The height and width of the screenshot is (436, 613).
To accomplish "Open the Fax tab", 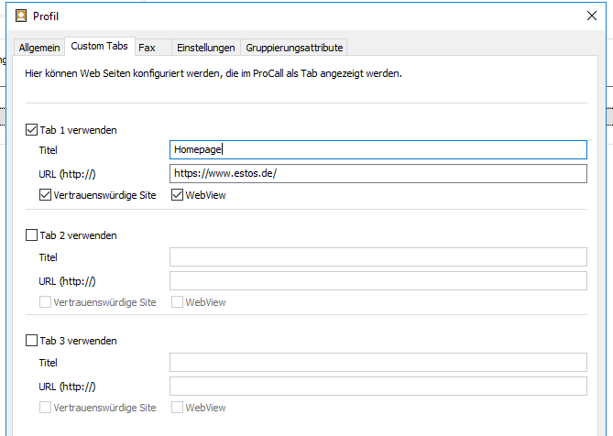I will click(x=148, y=48).
